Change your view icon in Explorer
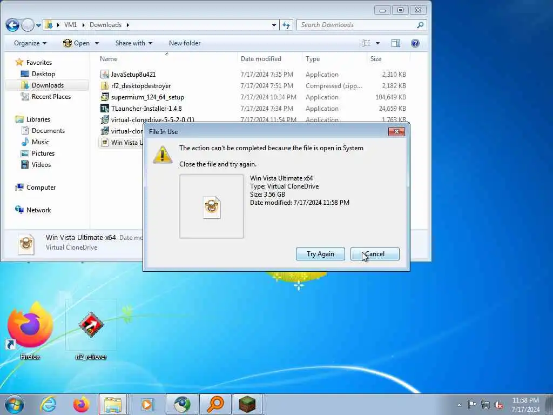The height and width of the screenshot is (415, 553). click(x=366, y=43)
